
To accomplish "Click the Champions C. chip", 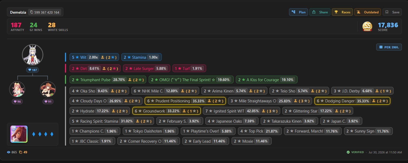I will coord(95,131).
